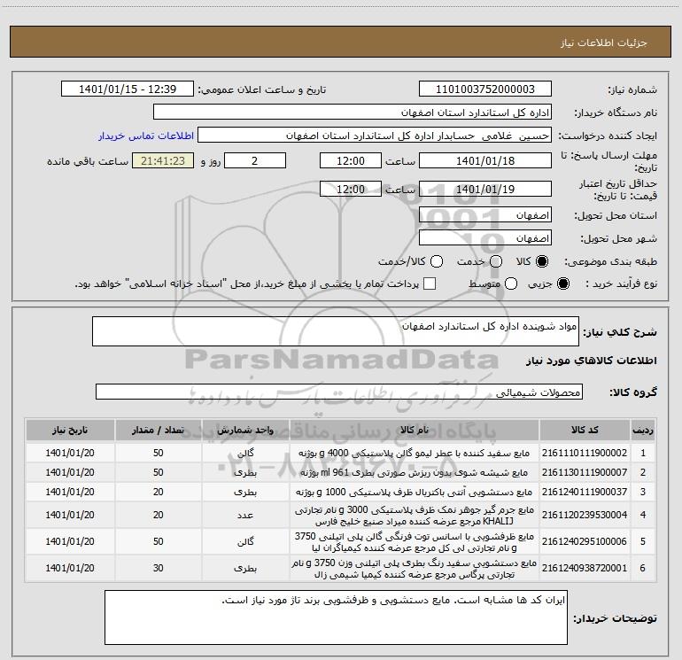Click the تعداد / مقدار column header

coord(159,431)
